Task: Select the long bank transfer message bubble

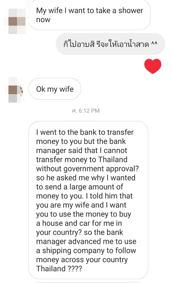Action: click(x=88, y=200)
